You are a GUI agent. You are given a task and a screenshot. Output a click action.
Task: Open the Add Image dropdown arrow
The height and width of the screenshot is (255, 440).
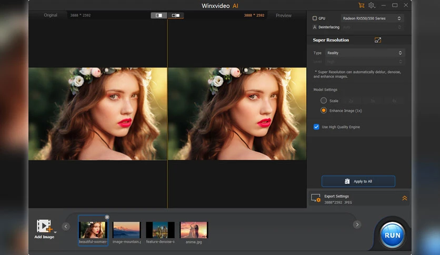(x=55, y=232)
